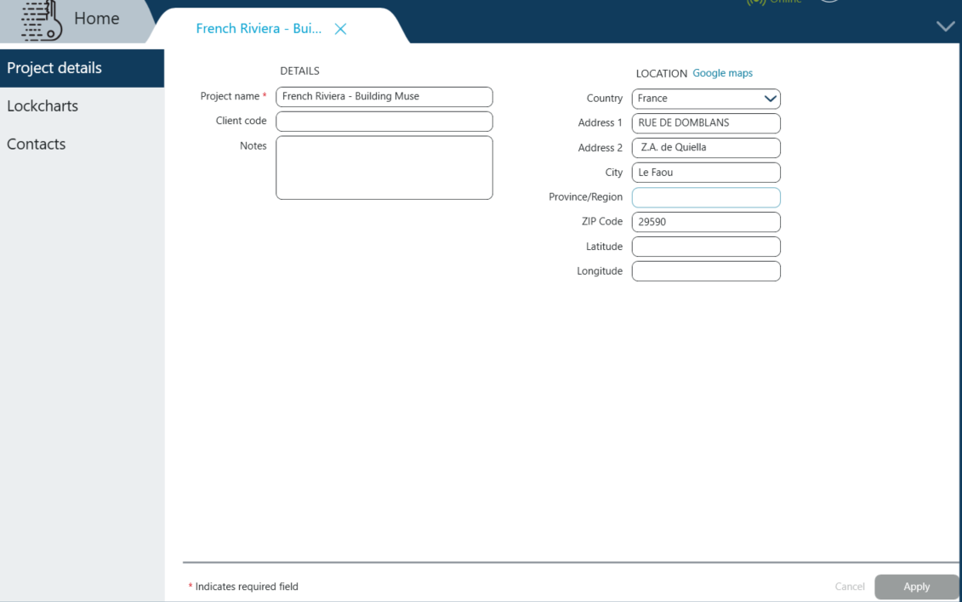The image size is (962, 602).
Task: Edit the Address 1 field
Action: tap(705, 123)
